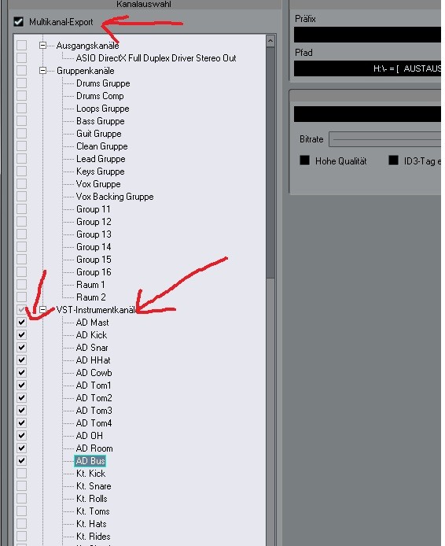Select the AD Room channel

click(x=94, y=448)
